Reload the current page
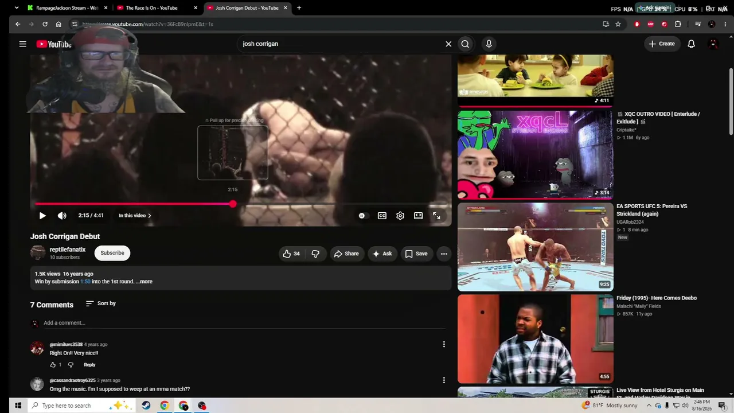 tap(45, 24)
